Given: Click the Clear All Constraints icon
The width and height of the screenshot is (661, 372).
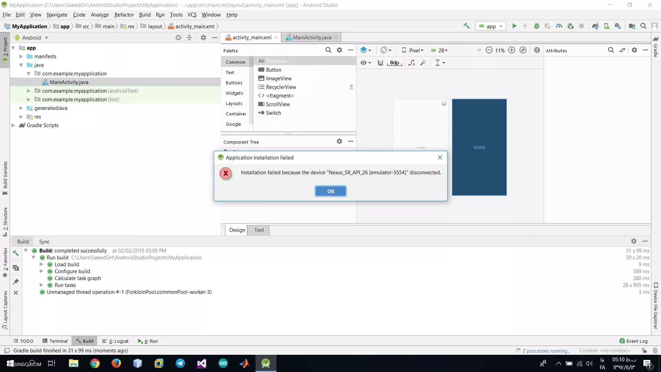Looking at the screenshot, I should 412,63.
